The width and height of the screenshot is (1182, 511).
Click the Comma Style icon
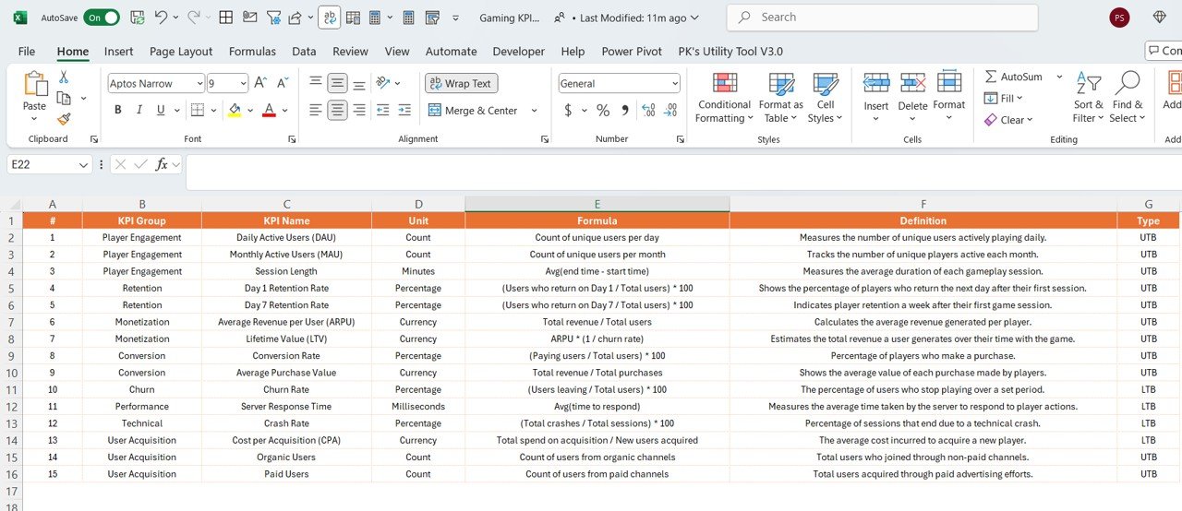(625, 110)
